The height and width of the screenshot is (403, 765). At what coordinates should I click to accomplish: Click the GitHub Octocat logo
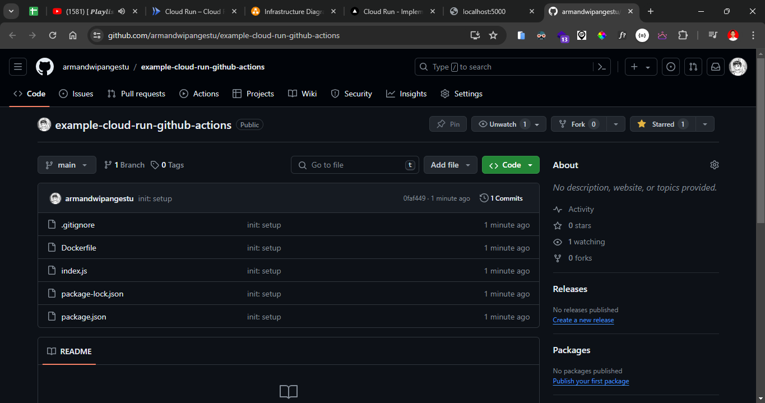coord(45,67)
